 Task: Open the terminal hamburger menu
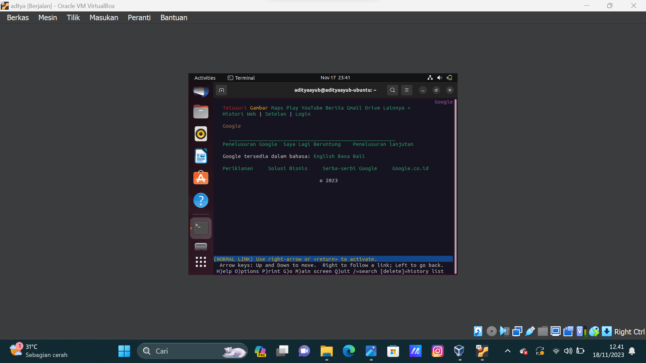407,90
